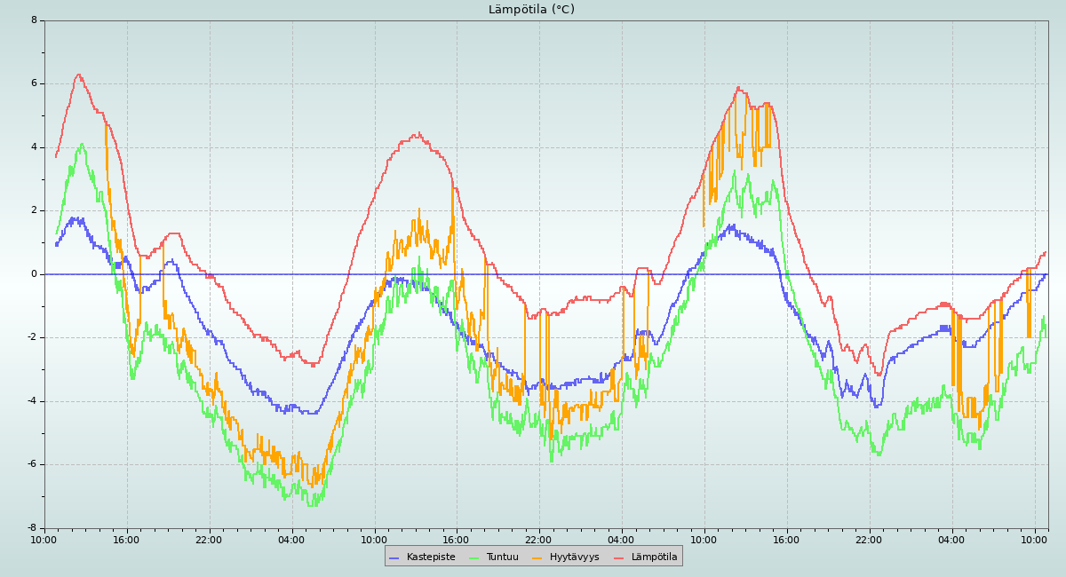This screenshot has width=1066, height=577.
Task: Click the lowest point of the green line
Action: [x=313, y=505]
